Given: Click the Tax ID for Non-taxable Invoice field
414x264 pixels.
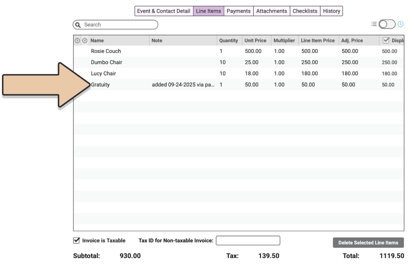Looking at the screenshot, I should pos(248,241).
